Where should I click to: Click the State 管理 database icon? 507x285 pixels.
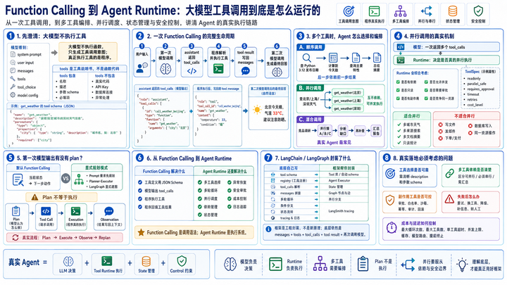pos(146,261)
